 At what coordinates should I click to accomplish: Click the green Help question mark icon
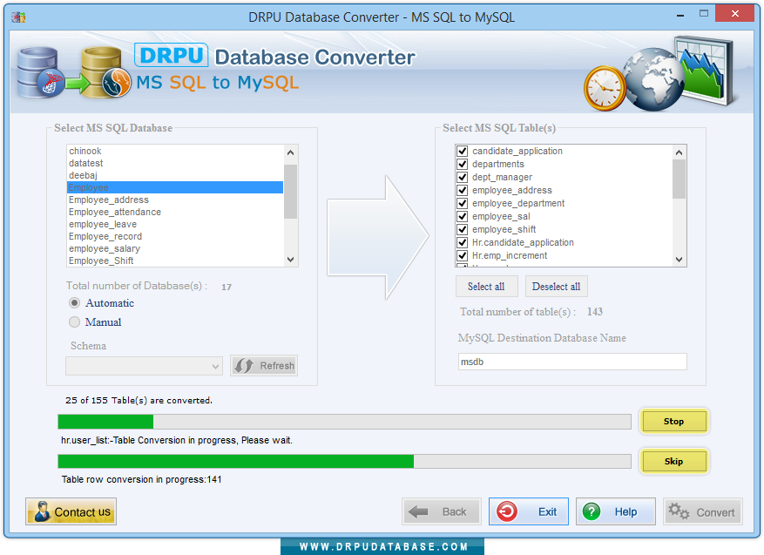(592, 511)
